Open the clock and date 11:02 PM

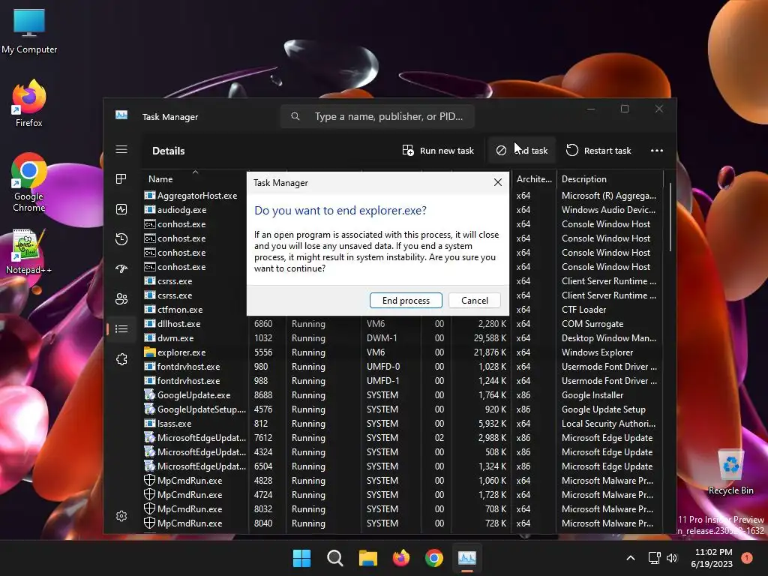click(712, 558)
